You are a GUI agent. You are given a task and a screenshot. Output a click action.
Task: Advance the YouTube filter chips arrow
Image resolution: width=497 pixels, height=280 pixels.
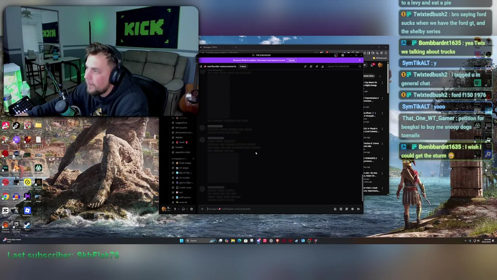[380, 76]
